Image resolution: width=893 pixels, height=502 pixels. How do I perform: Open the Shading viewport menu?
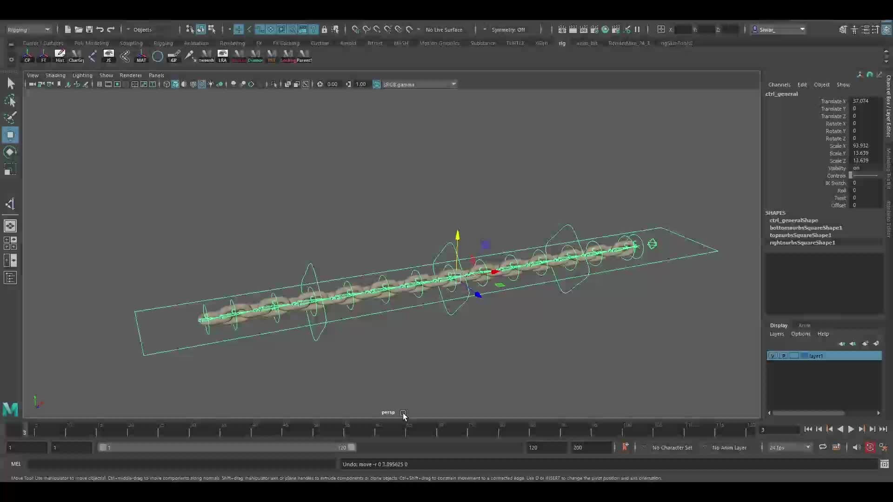(x=55, y=75)
